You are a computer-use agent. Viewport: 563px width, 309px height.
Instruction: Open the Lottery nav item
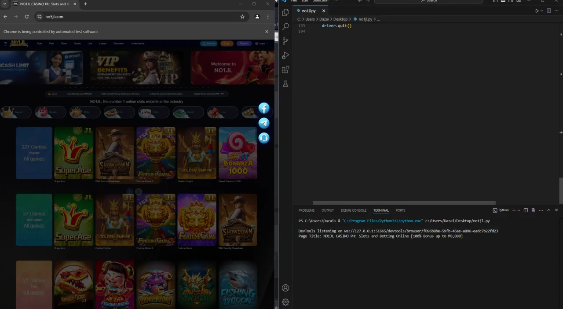click(x=103, y=44)
